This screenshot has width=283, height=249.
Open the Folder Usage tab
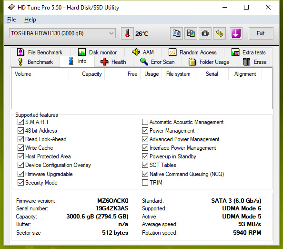click(x=209, y=62)
